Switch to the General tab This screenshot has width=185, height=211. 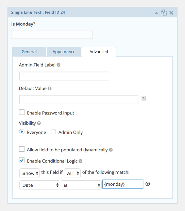pos(29,52)
